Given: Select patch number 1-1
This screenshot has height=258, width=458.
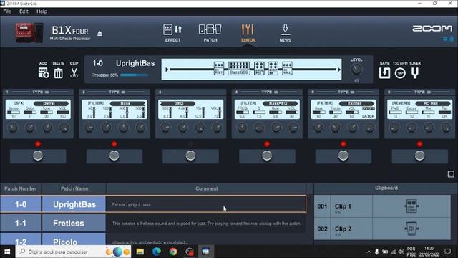Looking at the screenshot, I should pos(21,223).
